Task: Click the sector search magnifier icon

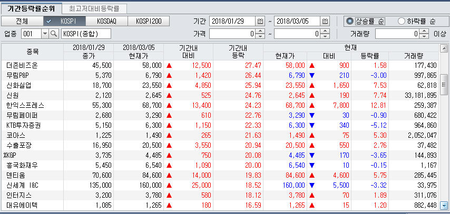Action: (54, 34)
